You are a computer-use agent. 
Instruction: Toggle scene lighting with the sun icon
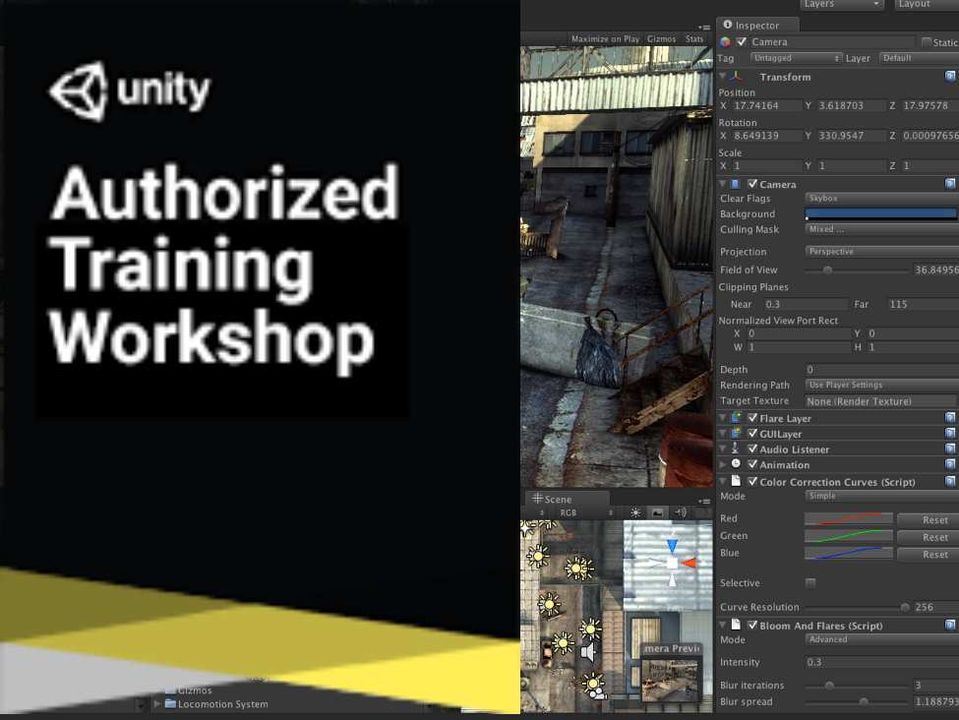(x=635, y=512)
